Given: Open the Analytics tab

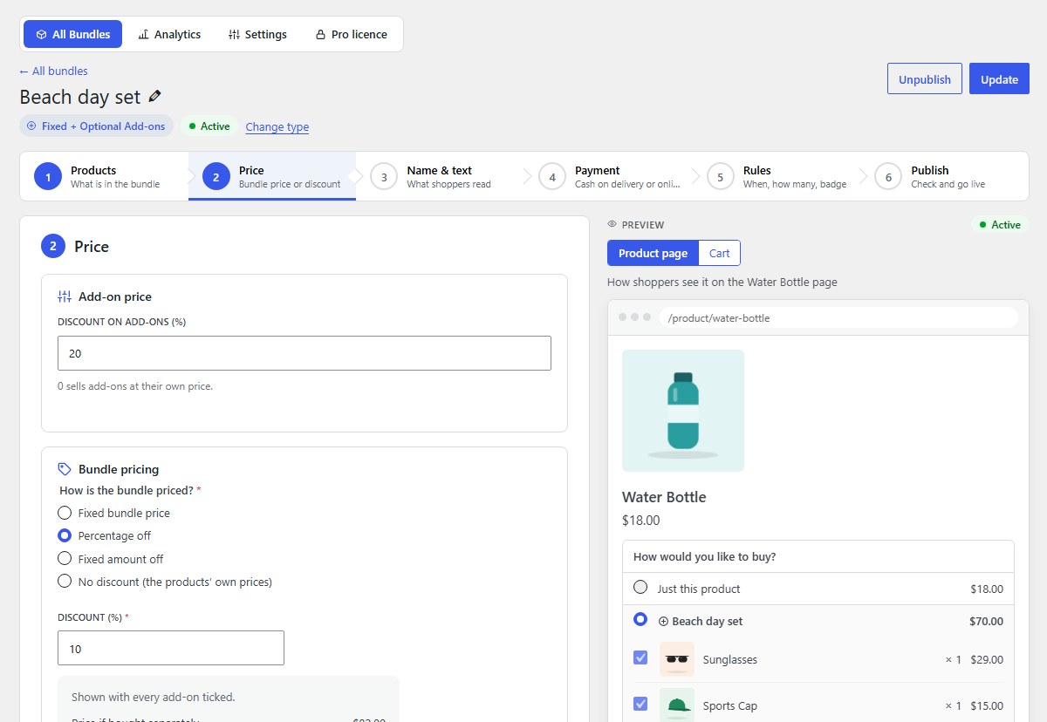Looking at the screenshot, I should tap(169, 34).
